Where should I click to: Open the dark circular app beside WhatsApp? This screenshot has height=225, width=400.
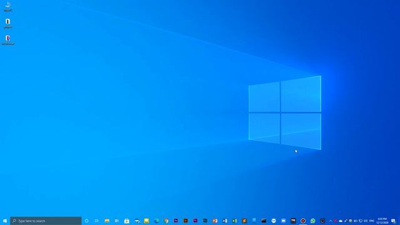pos(322,221)
